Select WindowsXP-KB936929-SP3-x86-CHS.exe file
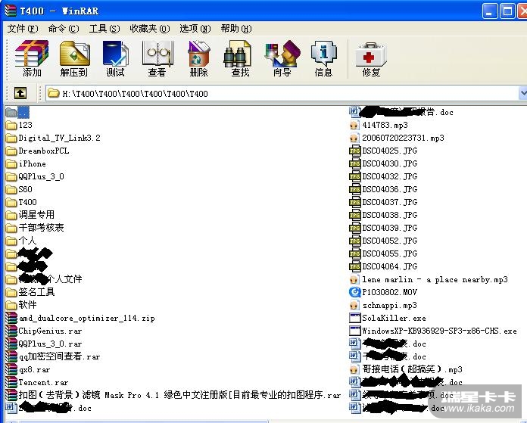Screen dimensions: 527x423 433,331
